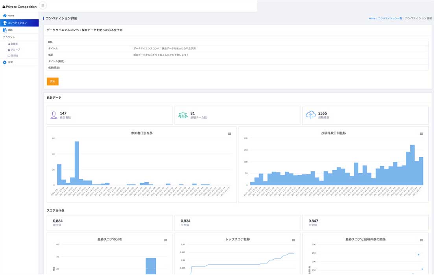The width and height of the screenshot is (435, 275).
Task: Click the トップスコア推移 chart title
Action: pos(238,240)
